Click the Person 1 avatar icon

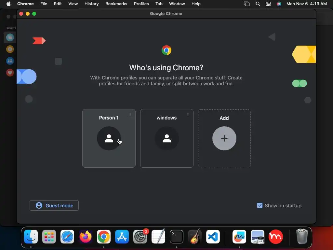109,138
